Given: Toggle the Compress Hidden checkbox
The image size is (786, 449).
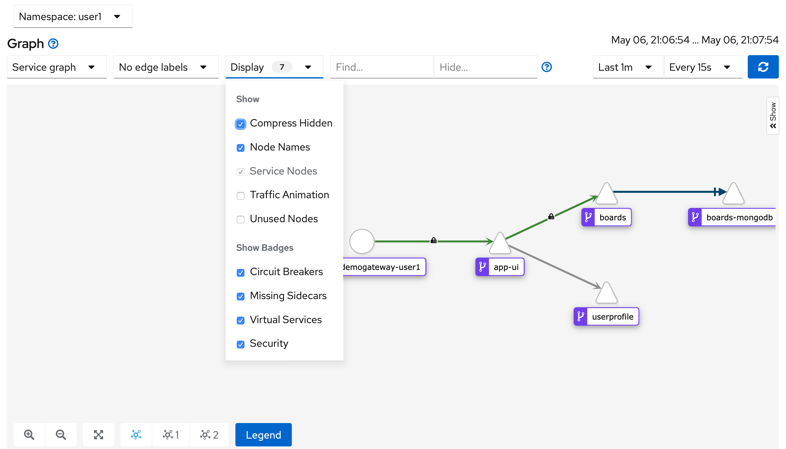Looking at the screenshot, I should click(x=241, y=124).
